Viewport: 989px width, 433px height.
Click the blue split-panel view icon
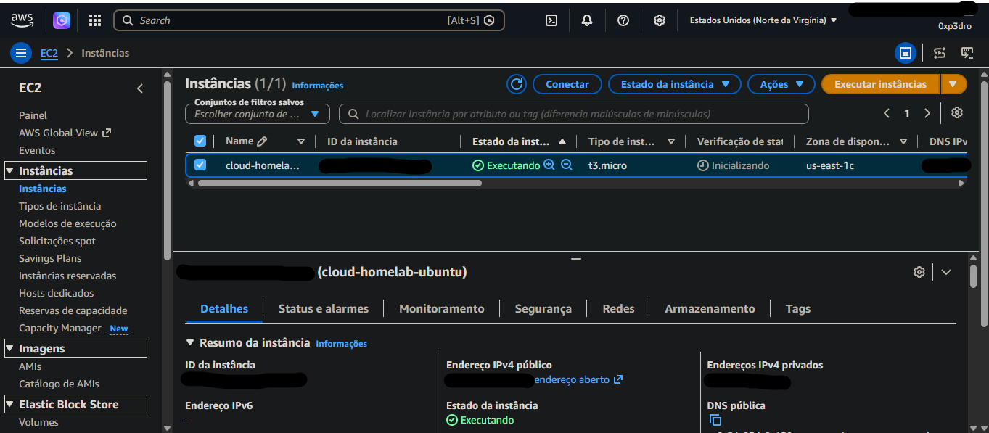click(x=905, y=53)
